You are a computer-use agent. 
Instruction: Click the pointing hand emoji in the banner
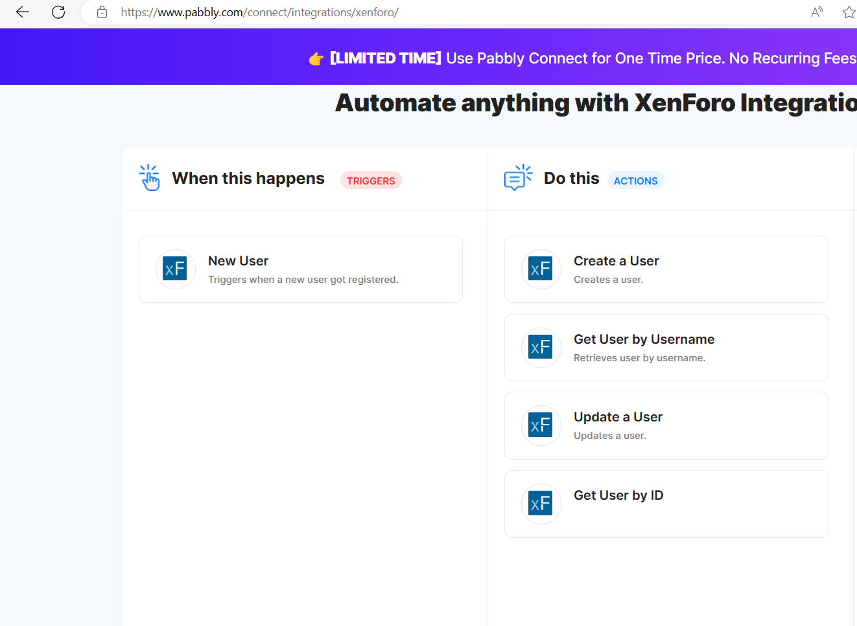(316, 59)
